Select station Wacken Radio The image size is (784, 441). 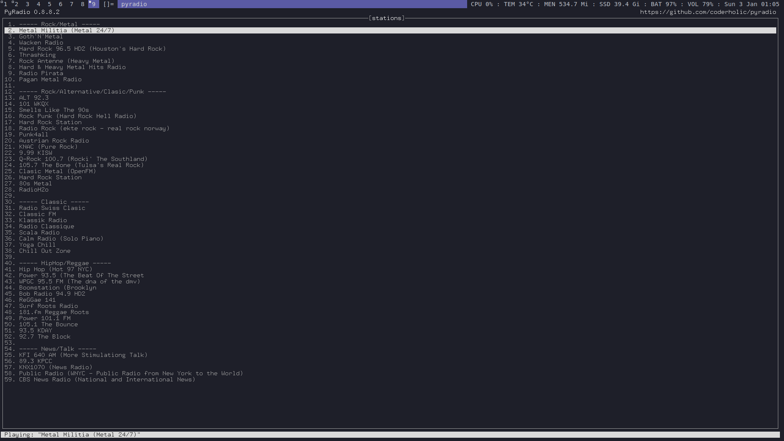(x=41, y=42)
